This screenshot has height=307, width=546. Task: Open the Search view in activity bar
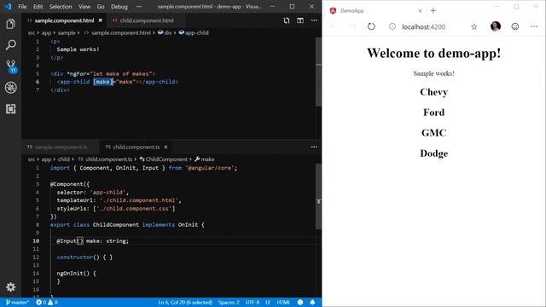10,45
